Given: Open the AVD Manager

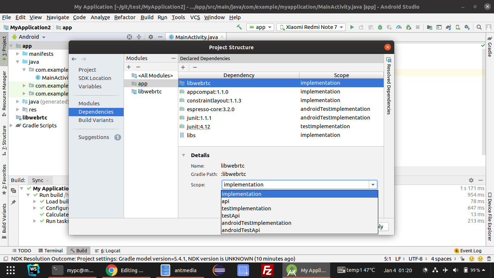Looking at the screenshot, I should [458, 27].
